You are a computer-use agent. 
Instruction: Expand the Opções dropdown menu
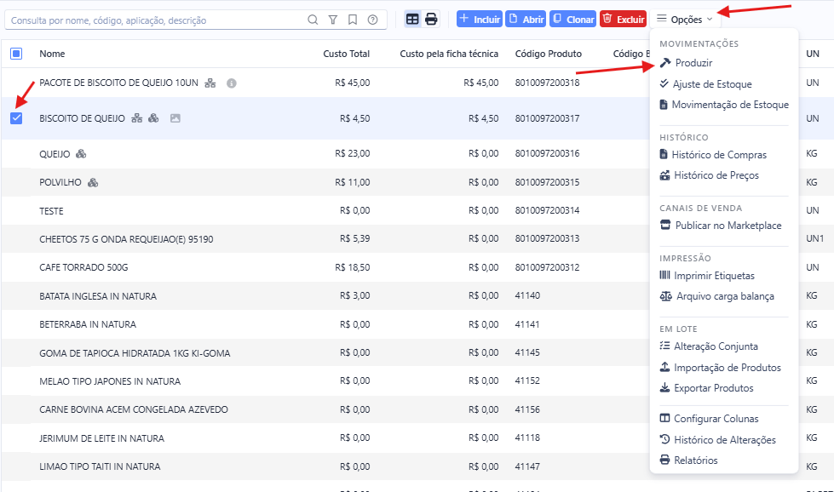tap(685, 19)
